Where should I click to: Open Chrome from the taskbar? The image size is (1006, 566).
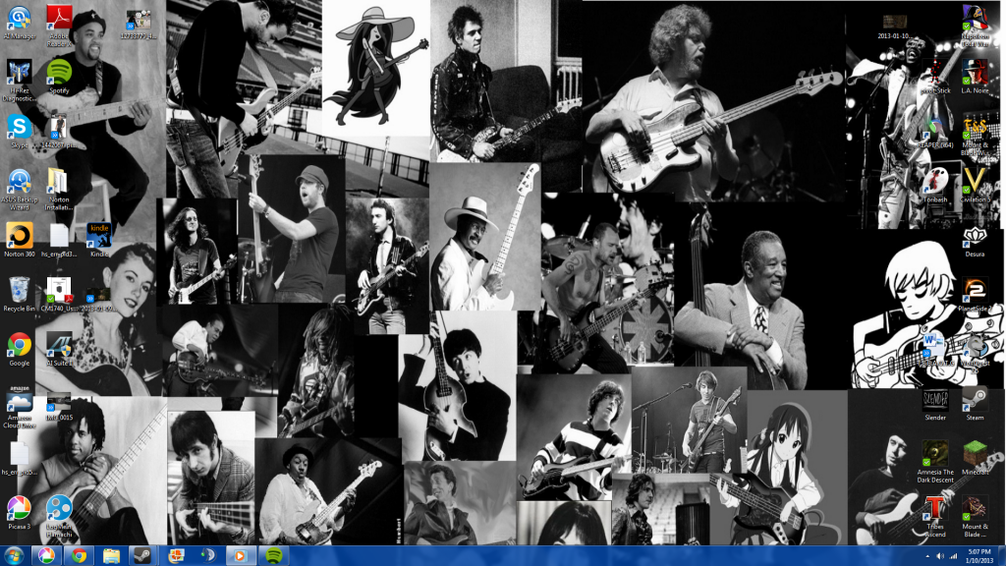click(79, 556)
